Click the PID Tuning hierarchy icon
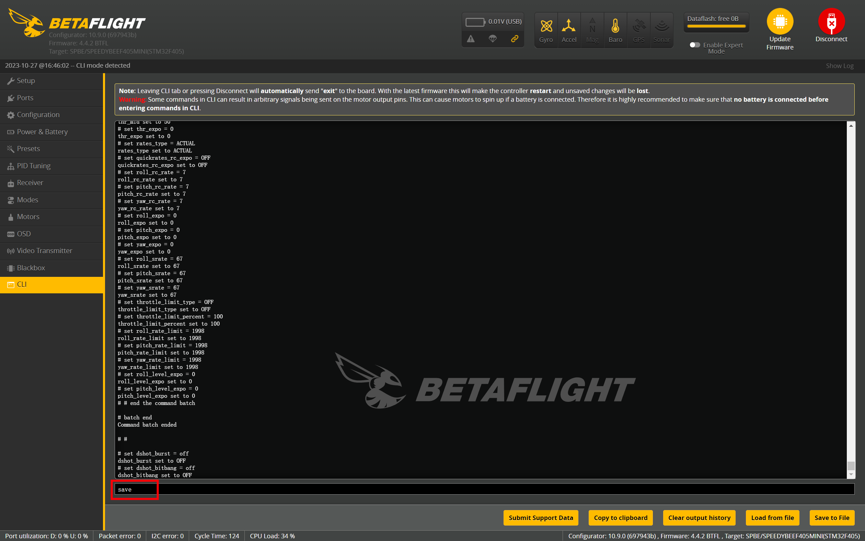The image size is (865, 541). [11, 166]
